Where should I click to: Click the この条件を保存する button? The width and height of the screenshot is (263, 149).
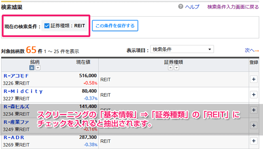(115, 26)
